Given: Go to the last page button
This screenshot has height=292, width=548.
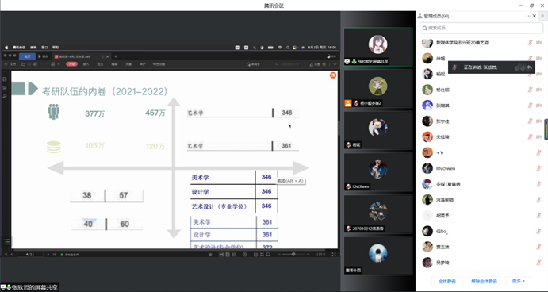Looking at the screenshot, I should 54,255.
